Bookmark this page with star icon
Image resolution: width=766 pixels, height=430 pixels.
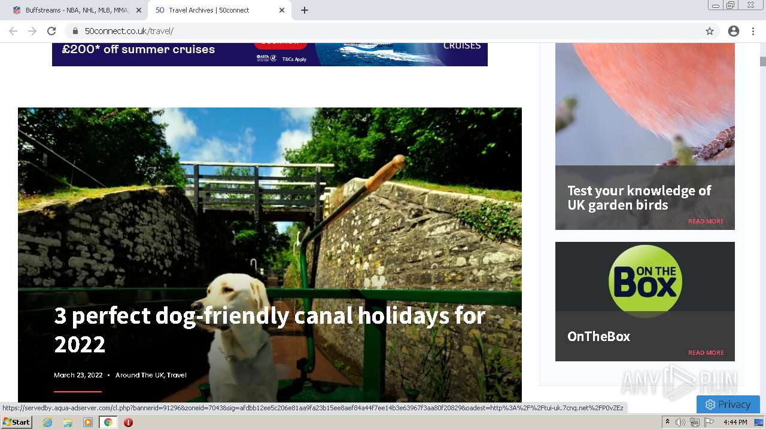(710, 31)
